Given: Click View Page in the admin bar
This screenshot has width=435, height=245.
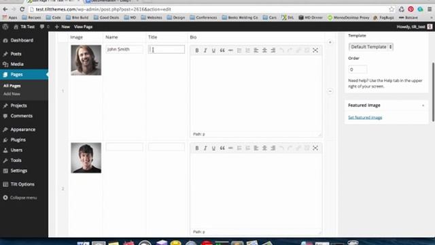Looking at the screenshot, I should pos(83,27).
